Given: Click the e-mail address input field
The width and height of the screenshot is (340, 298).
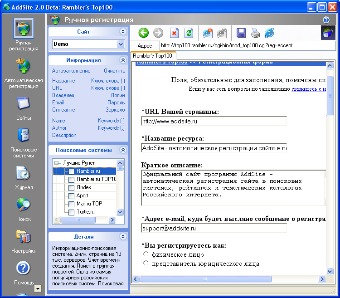Looking at the screenshot, I should click(214, 228).
